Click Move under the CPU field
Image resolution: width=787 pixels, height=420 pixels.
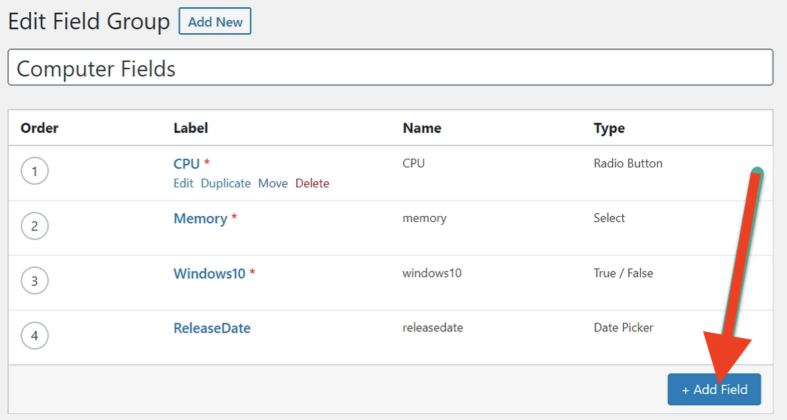(273, 183)
